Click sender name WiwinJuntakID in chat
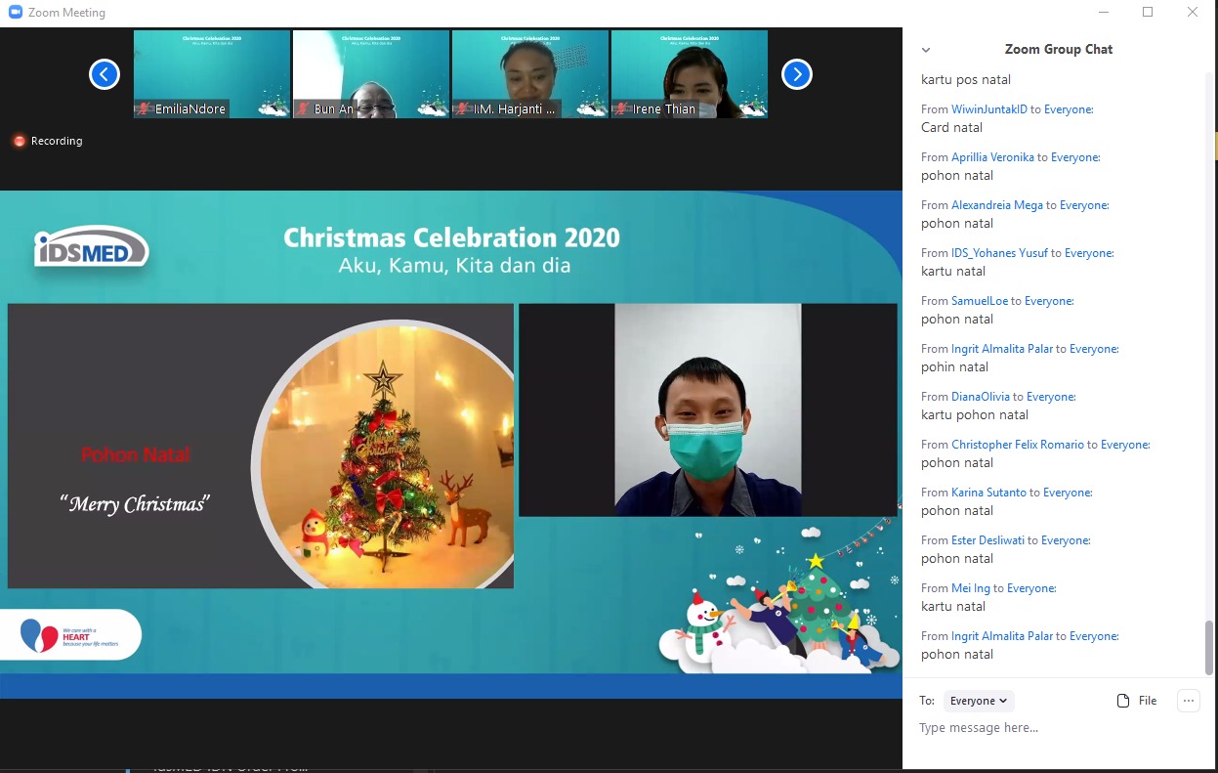Image resolution: width=1218 pixels, height=773 pixels. click(989, 109)
